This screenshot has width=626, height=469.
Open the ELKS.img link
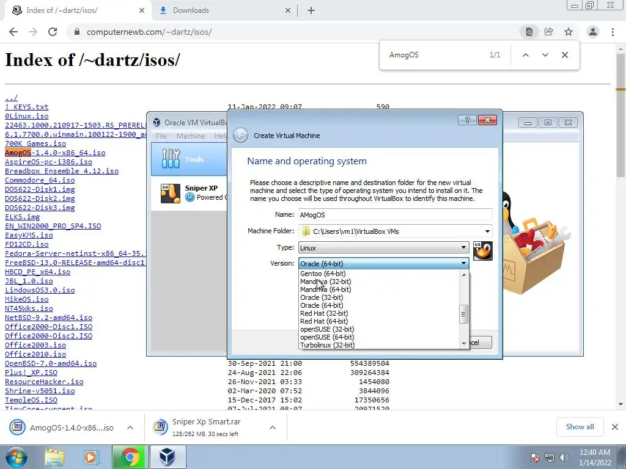click(x=23, y=217)
